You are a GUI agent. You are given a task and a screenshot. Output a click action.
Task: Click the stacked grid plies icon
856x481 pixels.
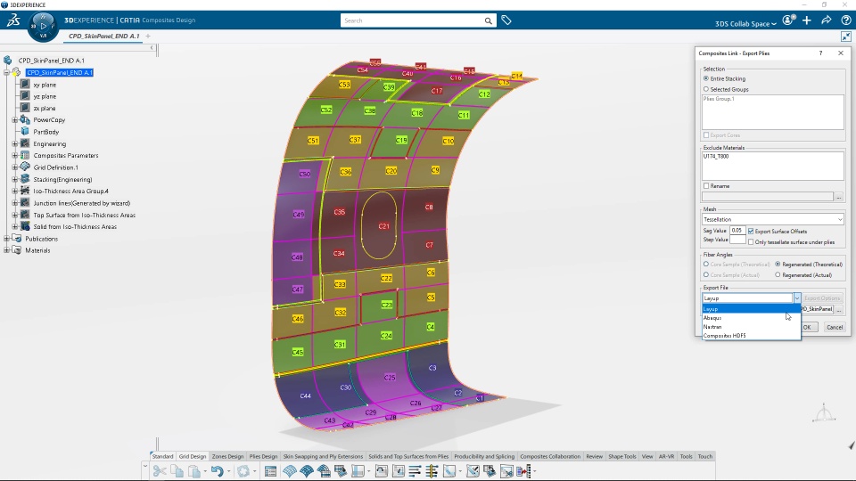click(x=324, y=471)
